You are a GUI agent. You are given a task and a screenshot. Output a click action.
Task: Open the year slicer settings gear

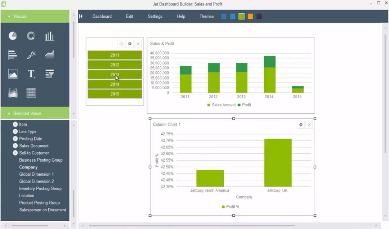(130, 44)
